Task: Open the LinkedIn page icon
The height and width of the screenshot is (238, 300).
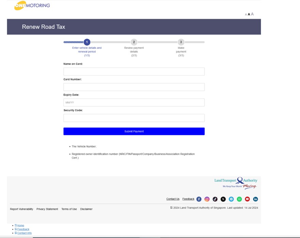Action: point(256,199)
